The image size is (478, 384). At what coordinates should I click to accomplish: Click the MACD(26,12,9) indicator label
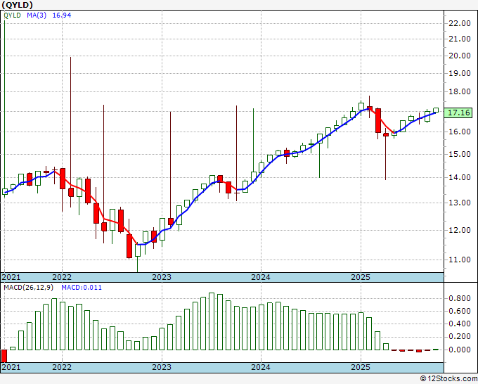(29, 288)
